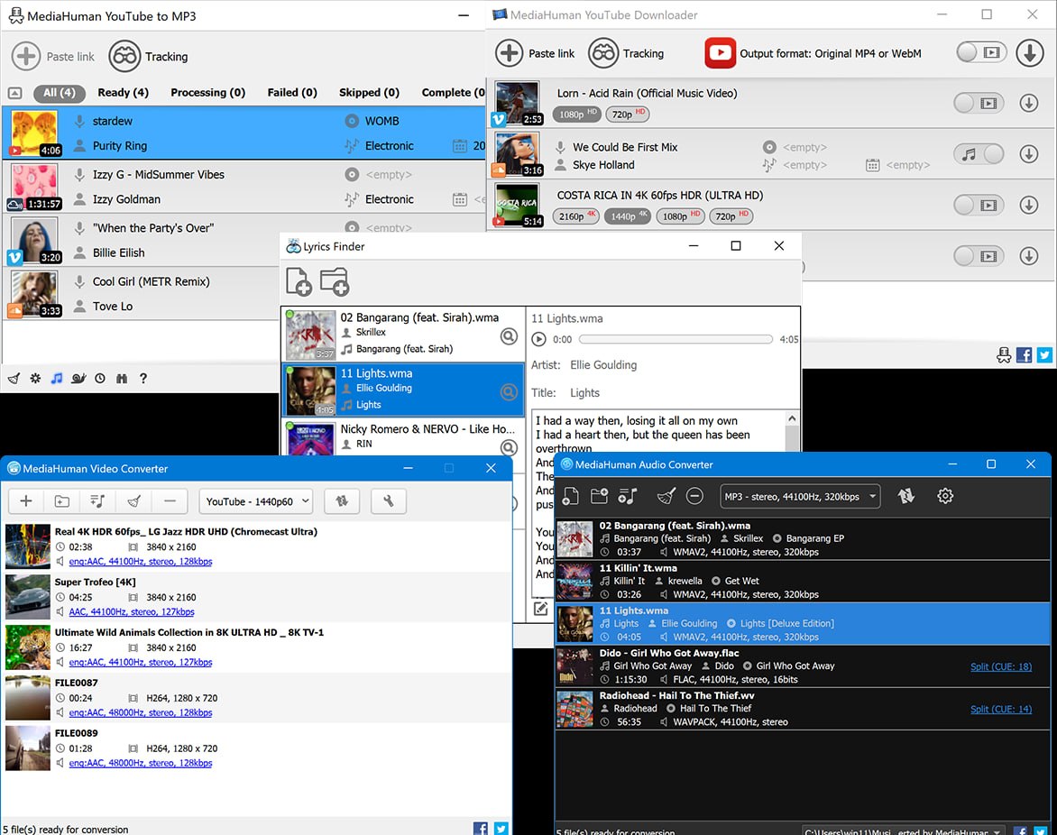Toggle the global video/audio switch in Downloader toolbar

click(981, 52)
